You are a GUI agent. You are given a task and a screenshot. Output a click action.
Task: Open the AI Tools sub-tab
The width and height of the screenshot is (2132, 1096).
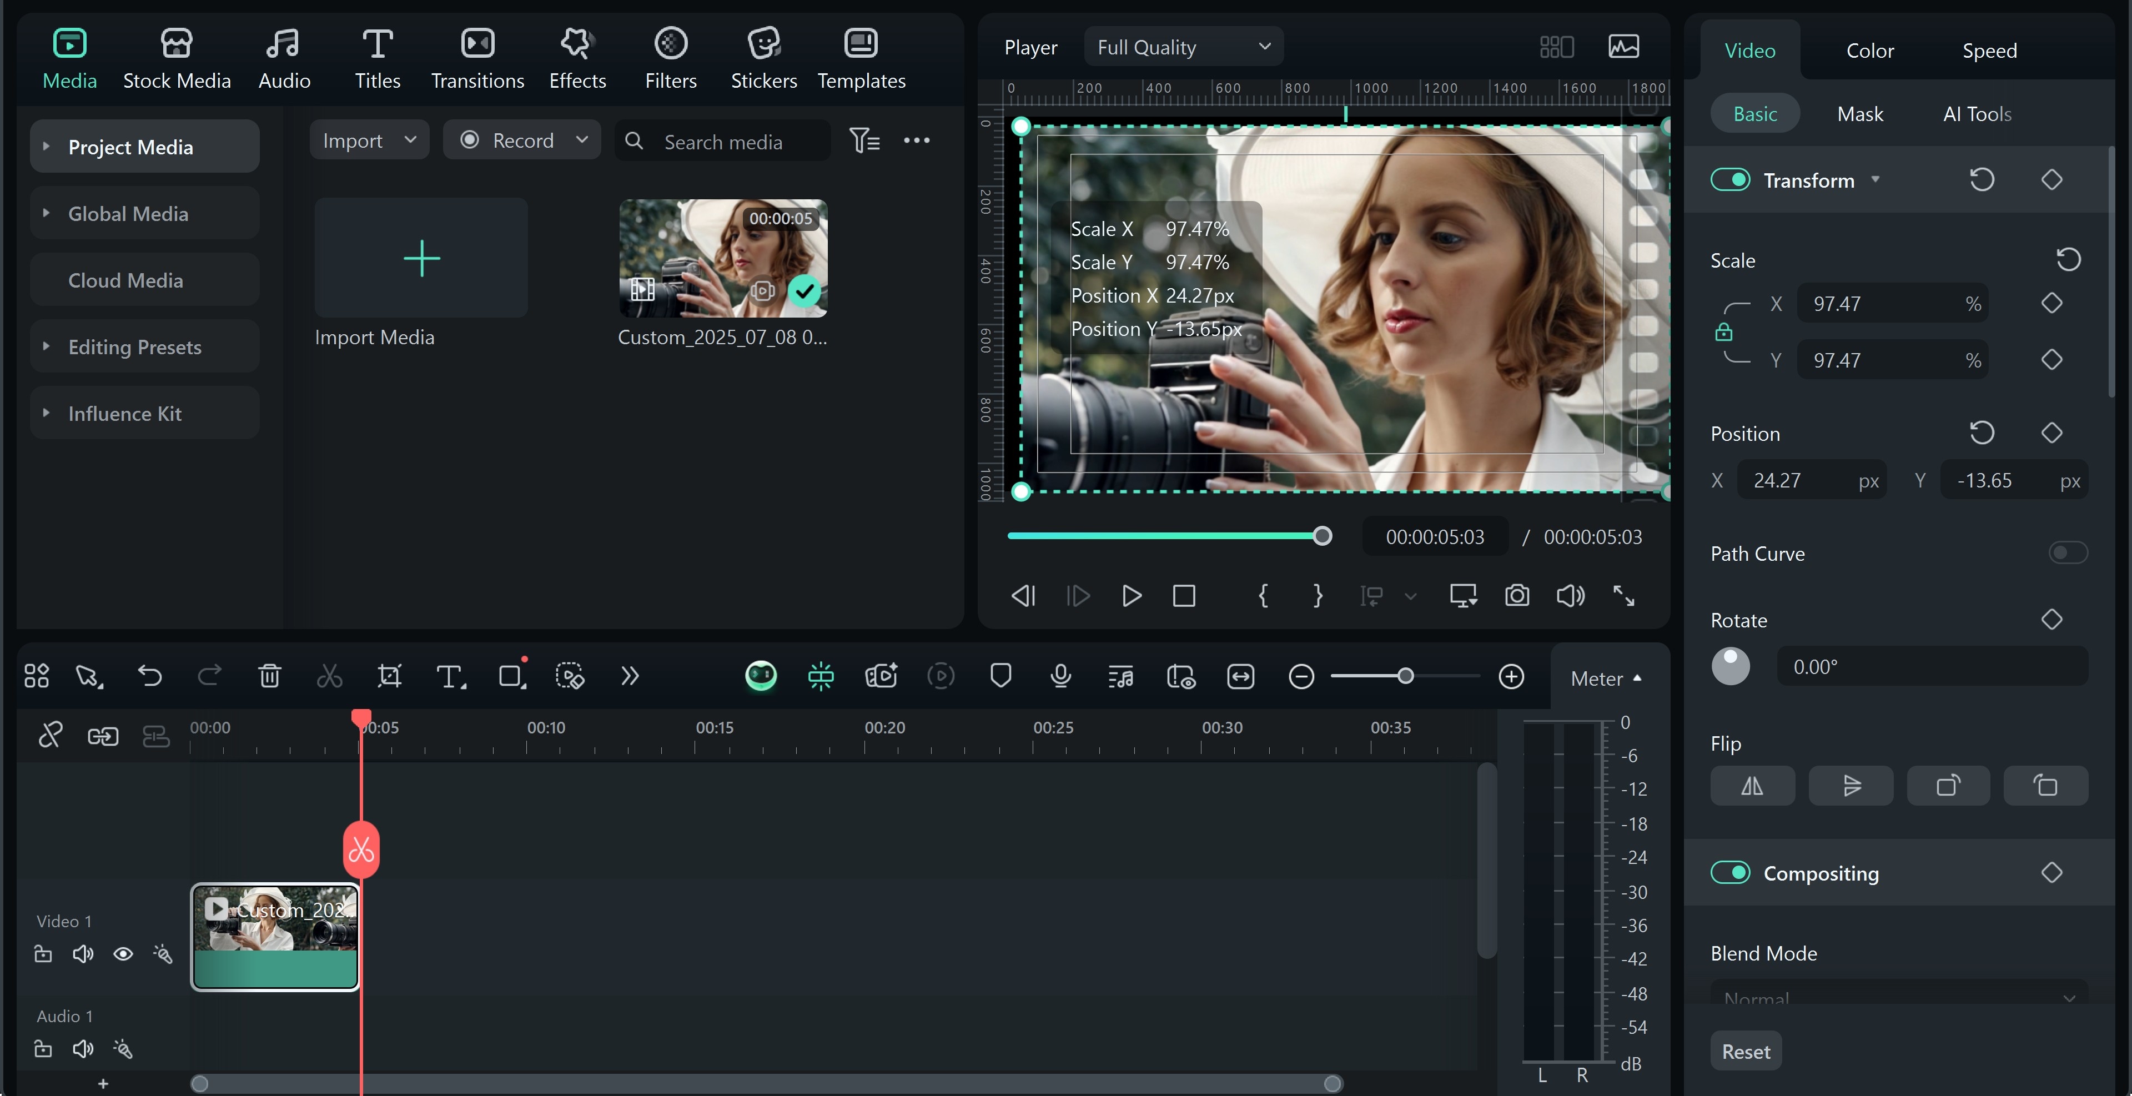(1977, 113)
